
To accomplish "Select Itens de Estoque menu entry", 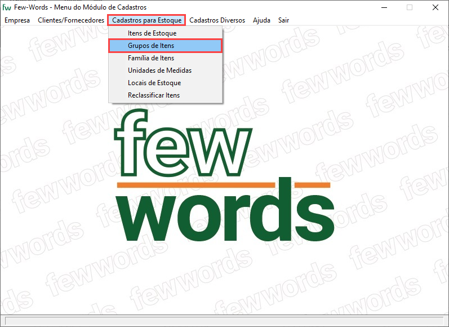I will pyautogui.click(x=166, y=33).
